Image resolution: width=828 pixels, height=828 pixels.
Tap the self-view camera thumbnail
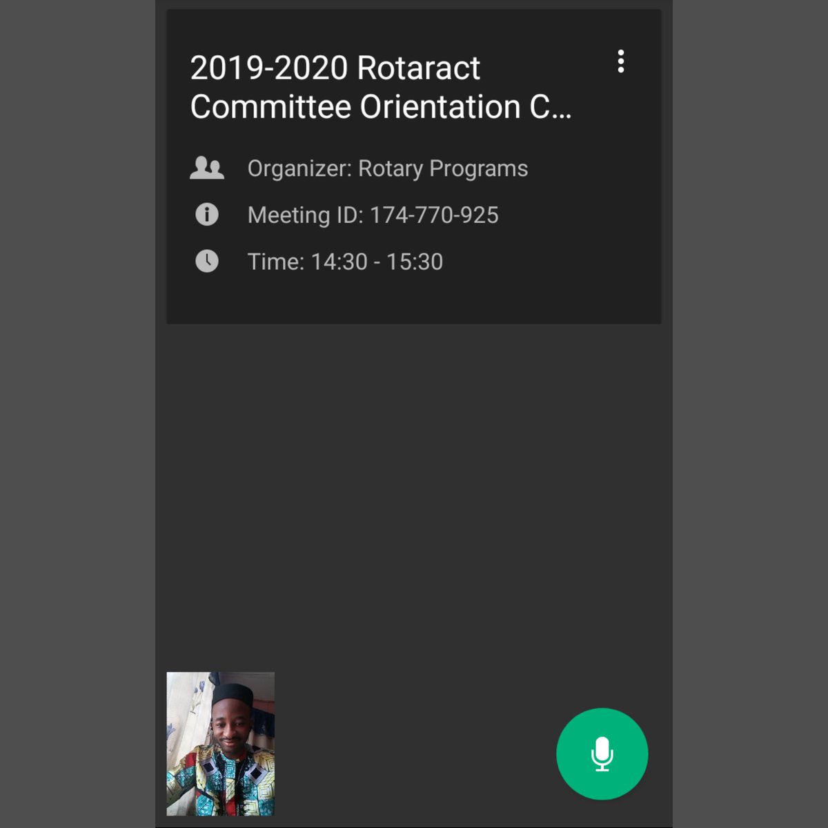click(221, 744)
